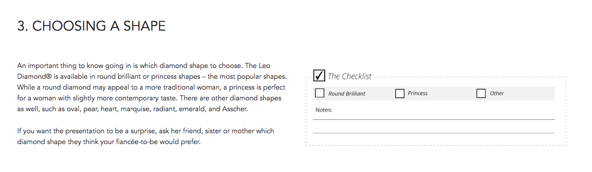This screenshot has height=172, width=592.
Task: Click the checkmark icon beside The Checklist
Action: tap(319, 75)
